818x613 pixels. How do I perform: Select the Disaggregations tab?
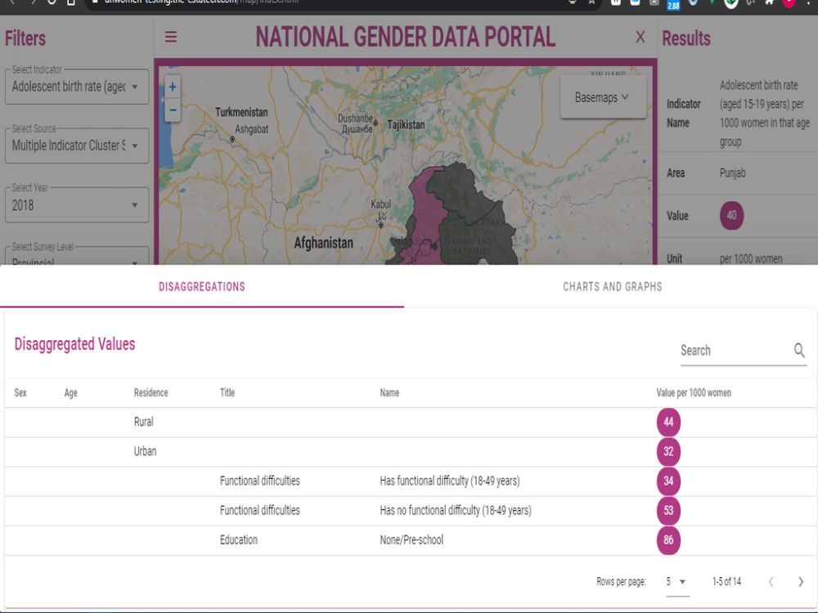pyautogui.click(x=201, y=287)
